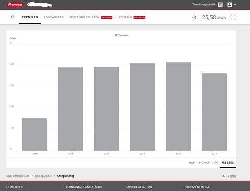
Task: Open the Megtérülési ráta tab
Action: [84, 17]
